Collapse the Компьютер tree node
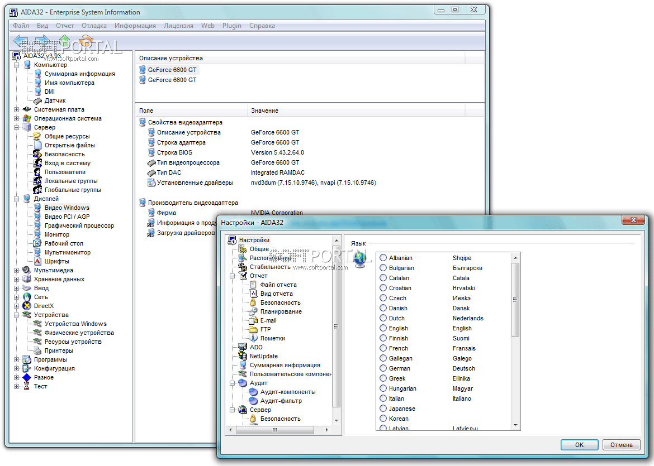 point(17,65)
